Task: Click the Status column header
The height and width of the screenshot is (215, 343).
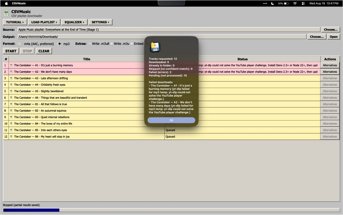Action: tap(242, 59)
